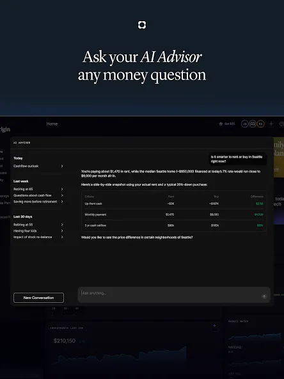Click the $210,150 investments value
284x379 pixels.
point(65,341)
